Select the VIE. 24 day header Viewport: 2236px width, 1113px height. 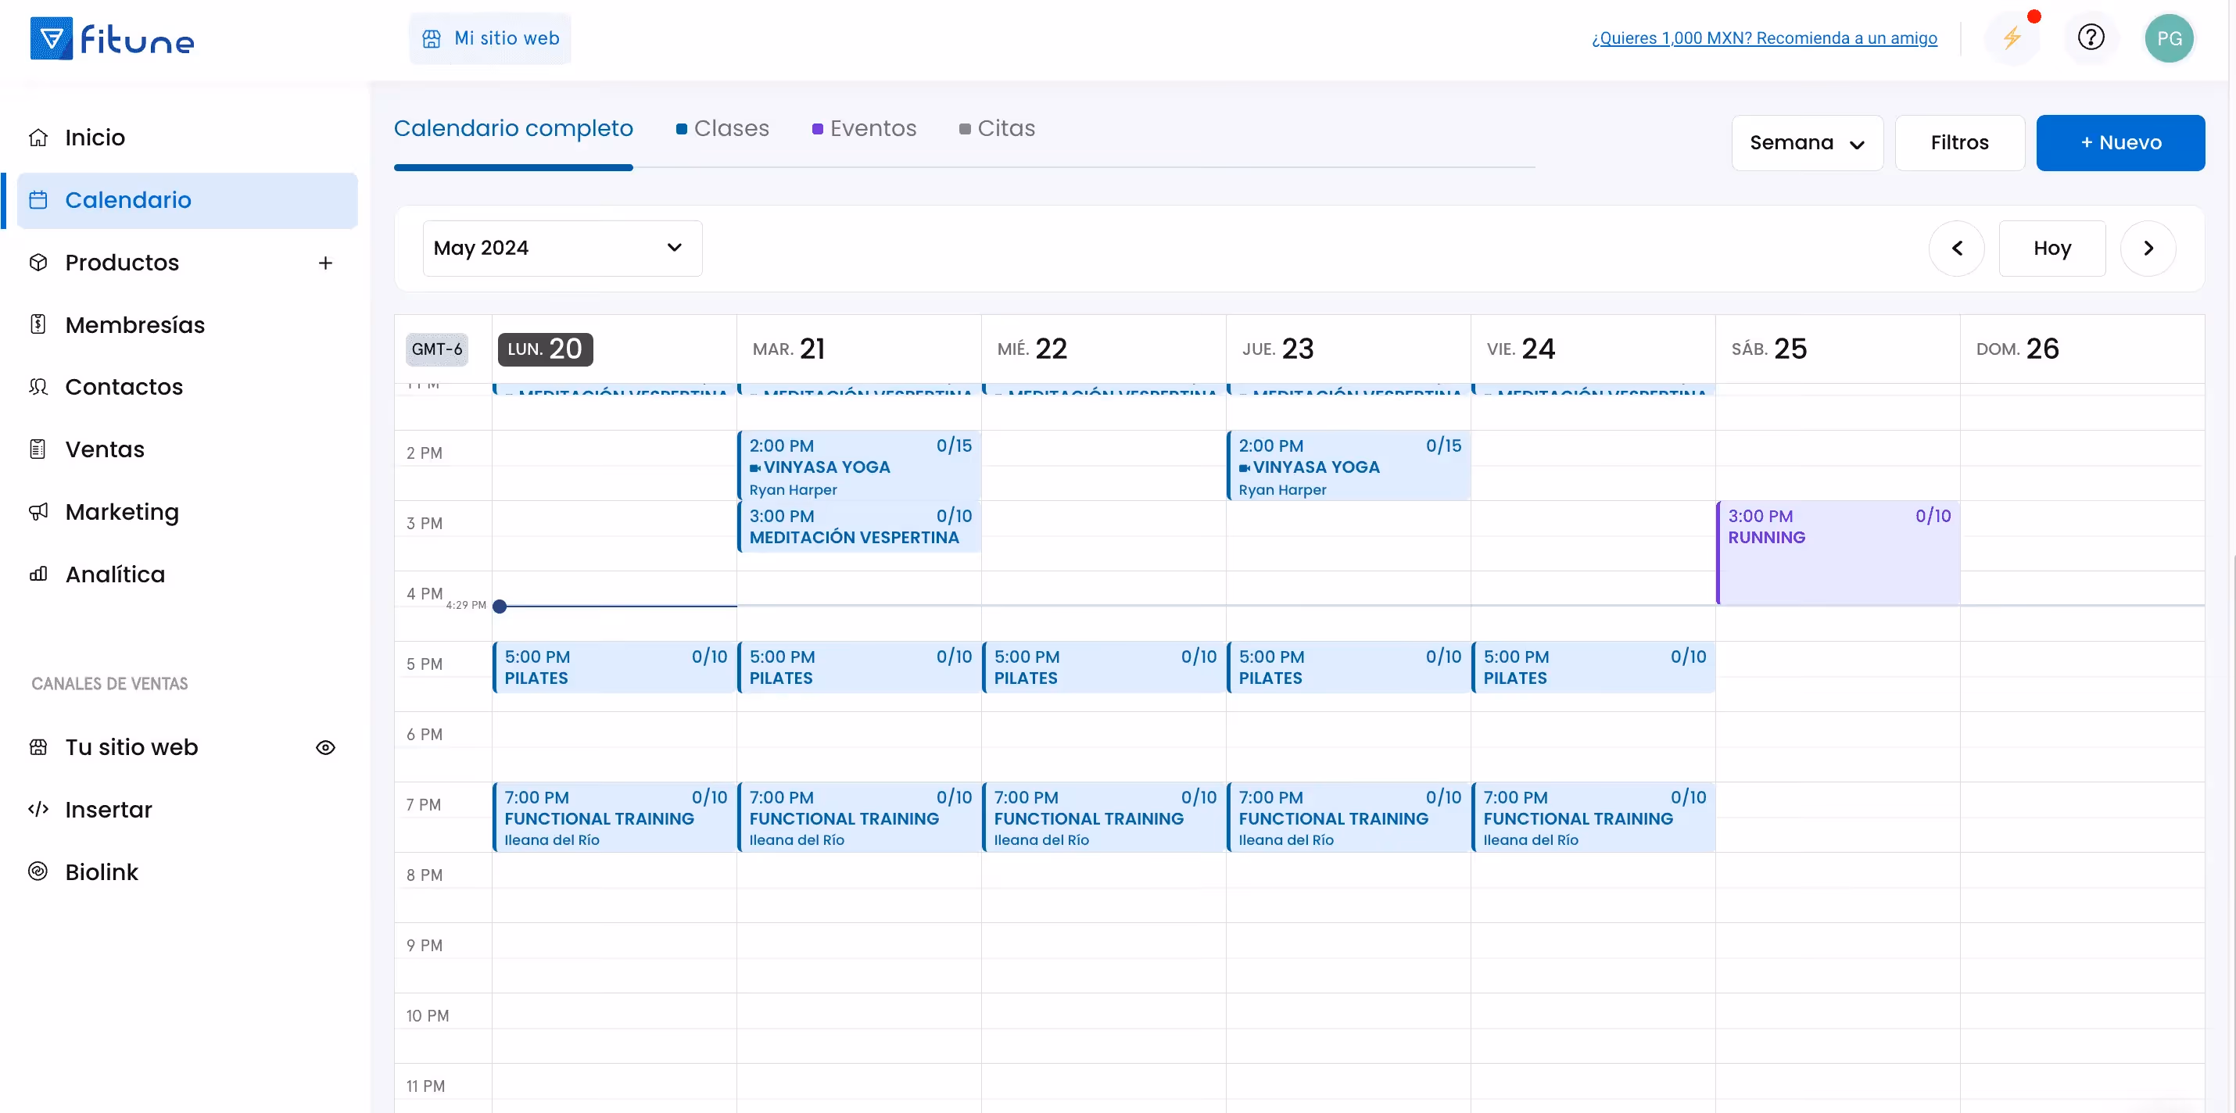pos(1521,349)
